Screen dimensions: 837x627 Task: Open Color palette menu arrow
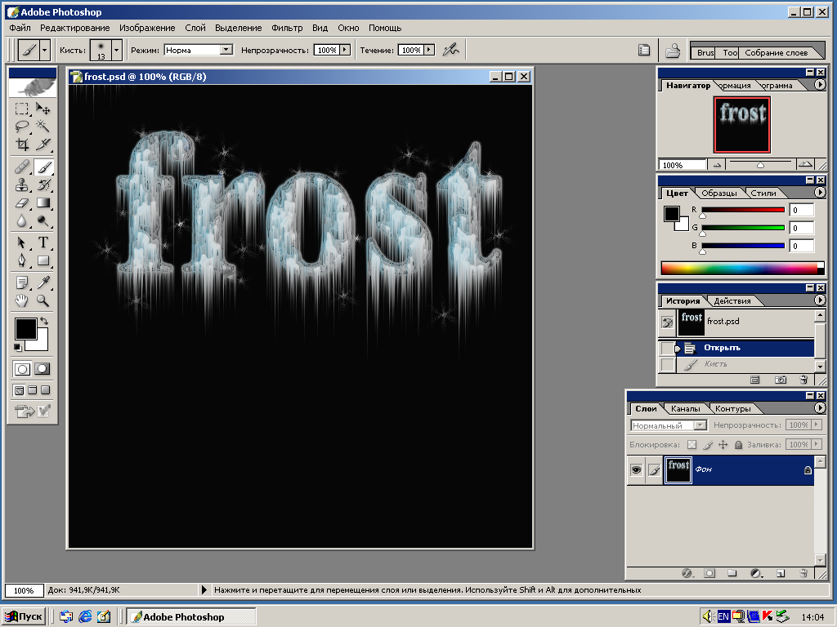[x=819, y=192]
